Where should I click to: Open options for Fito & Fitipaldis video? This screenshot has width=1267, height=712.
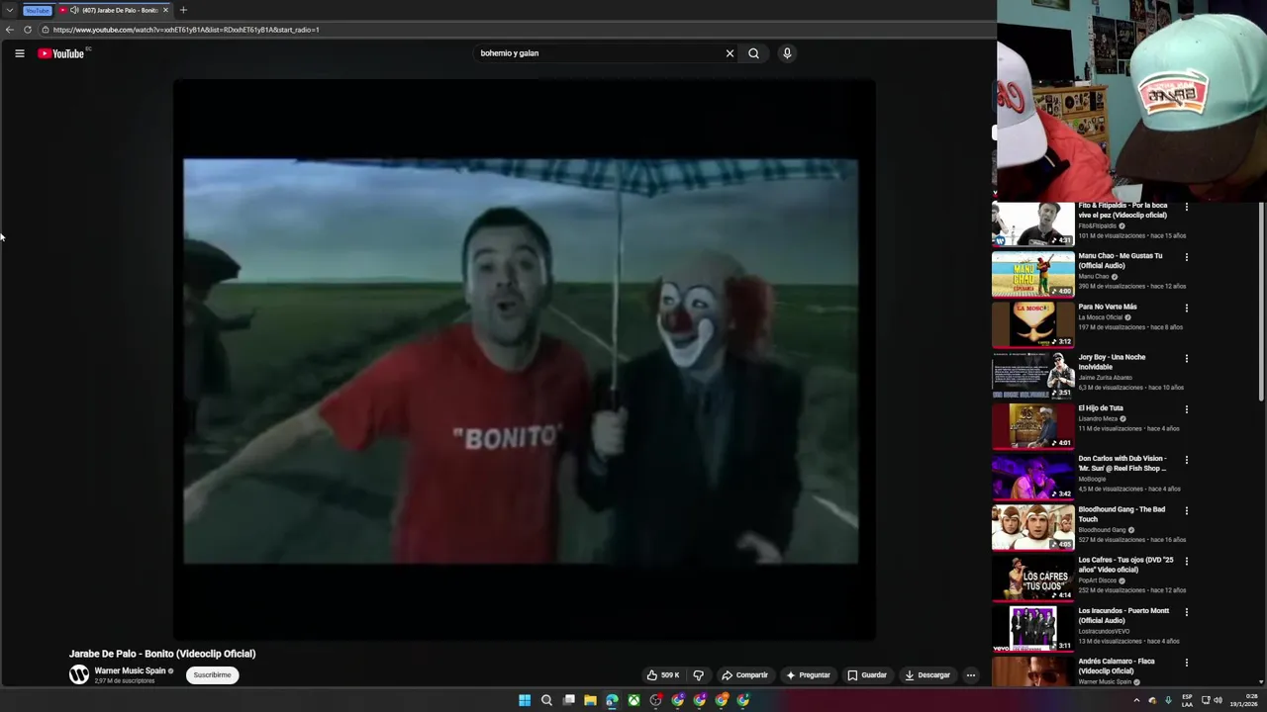(1186, 207)
